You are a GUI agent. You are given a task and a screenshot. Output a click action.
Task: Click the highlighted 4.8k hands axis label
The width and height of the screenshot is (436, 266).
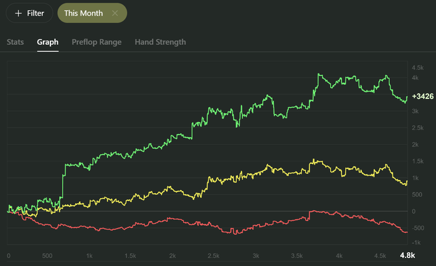[x=407, y=255]
